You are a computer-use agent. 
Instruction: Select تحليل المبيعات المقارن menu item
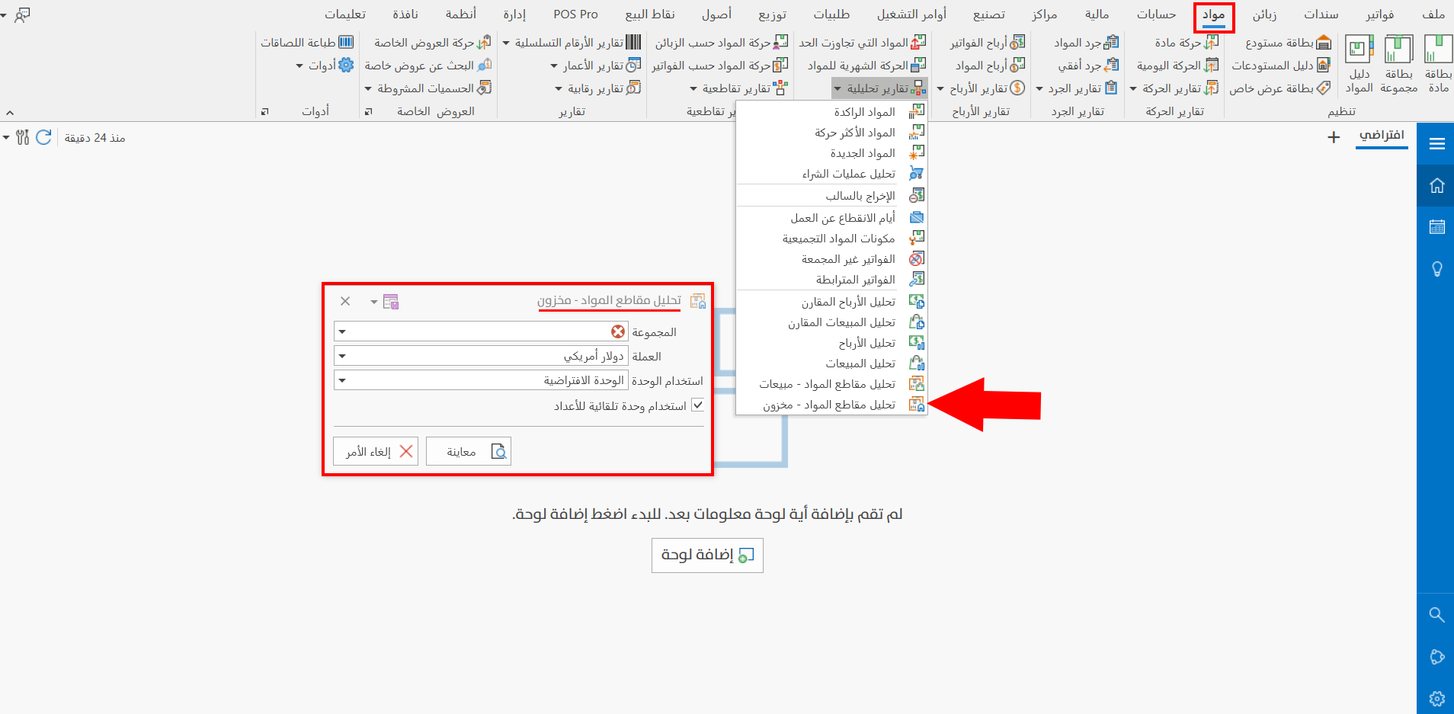831,322
